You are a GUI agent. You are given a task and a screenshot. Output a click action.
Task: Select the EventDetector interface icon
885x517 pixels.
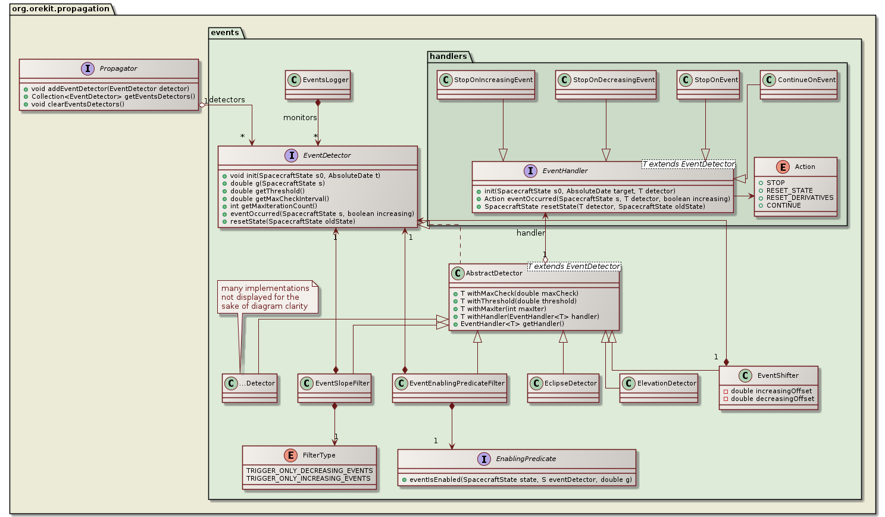[x=292, y=155]
